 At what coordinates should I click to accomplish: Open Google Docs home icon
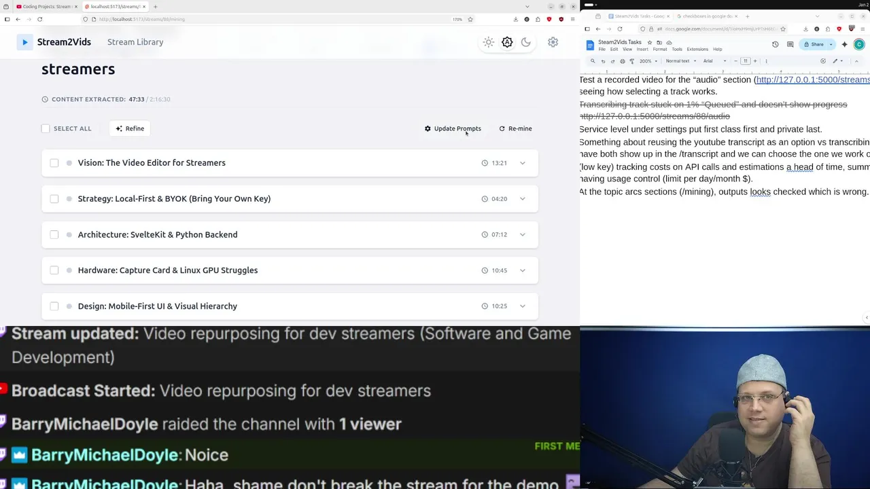tap(590, 45)
